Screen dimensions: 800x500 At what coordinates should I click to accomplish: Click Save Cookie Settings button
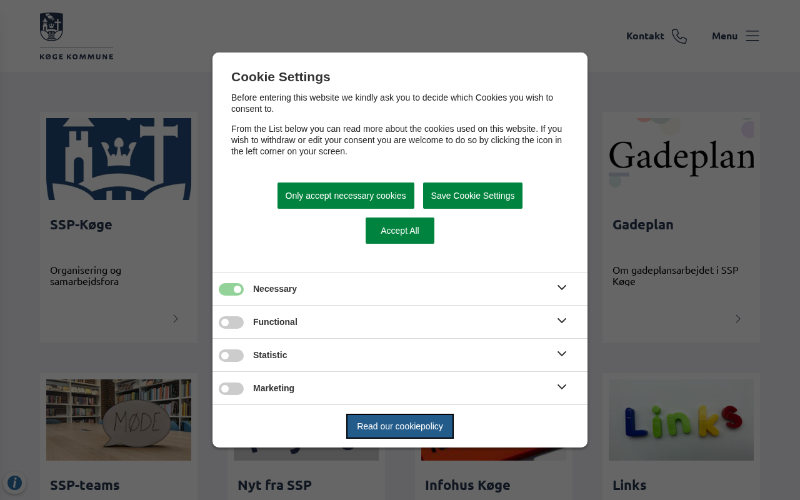coord(472,196)
